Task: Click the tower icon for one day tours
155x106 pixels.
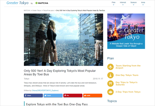Action: [110, 75]
